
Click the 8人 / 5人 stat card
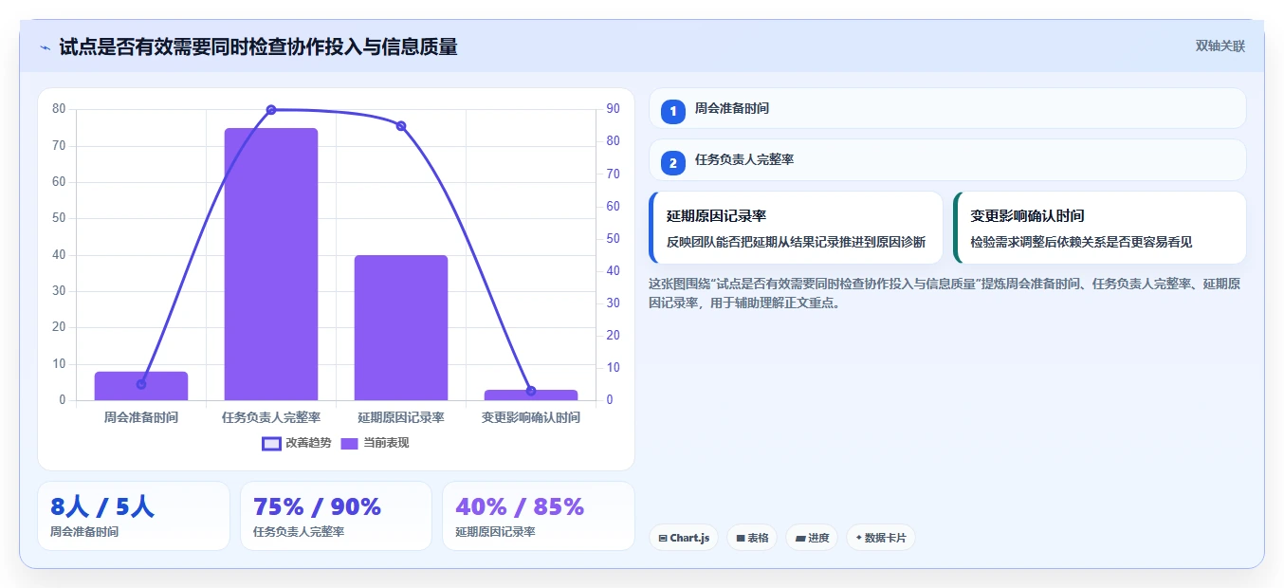tap(134, 516)
